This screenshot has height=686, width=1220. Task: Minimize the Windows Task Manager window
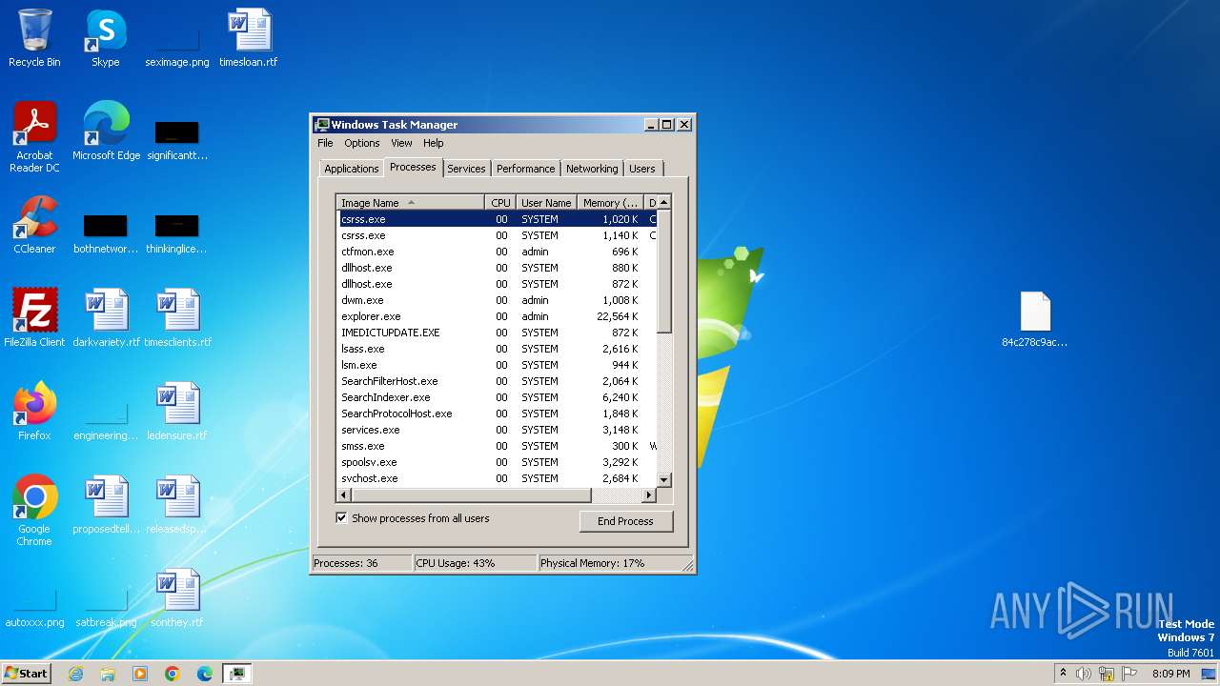click(651, 125)
